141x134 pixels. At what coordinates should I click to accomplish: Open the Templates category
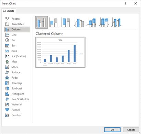click(x=18, y=24)
